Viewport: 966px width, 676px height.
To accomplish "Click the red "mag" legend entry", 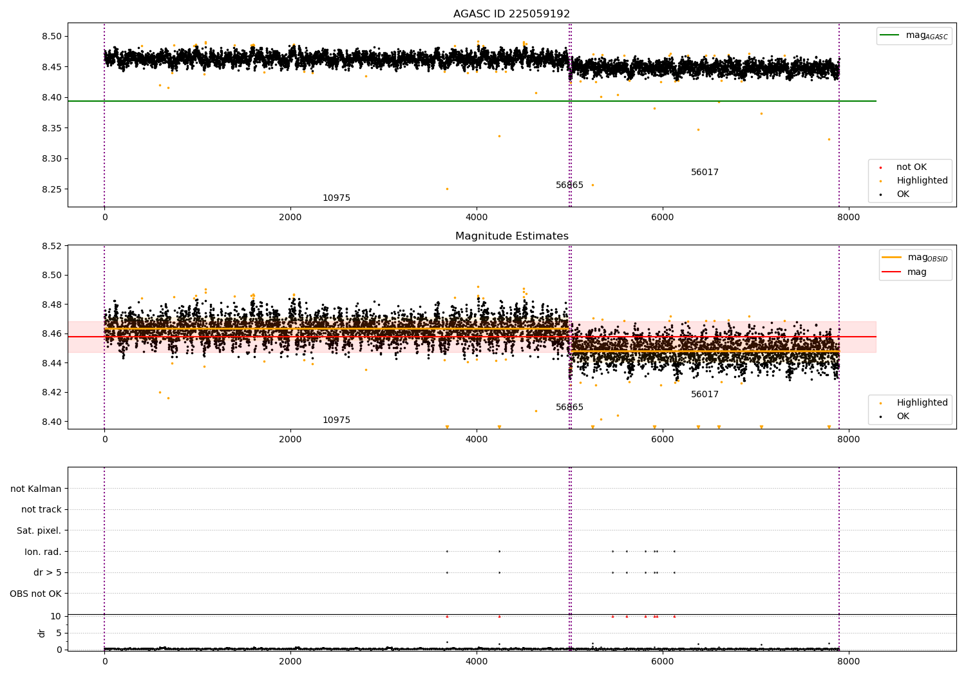I will pyautogui.click(x=904, y=272).
